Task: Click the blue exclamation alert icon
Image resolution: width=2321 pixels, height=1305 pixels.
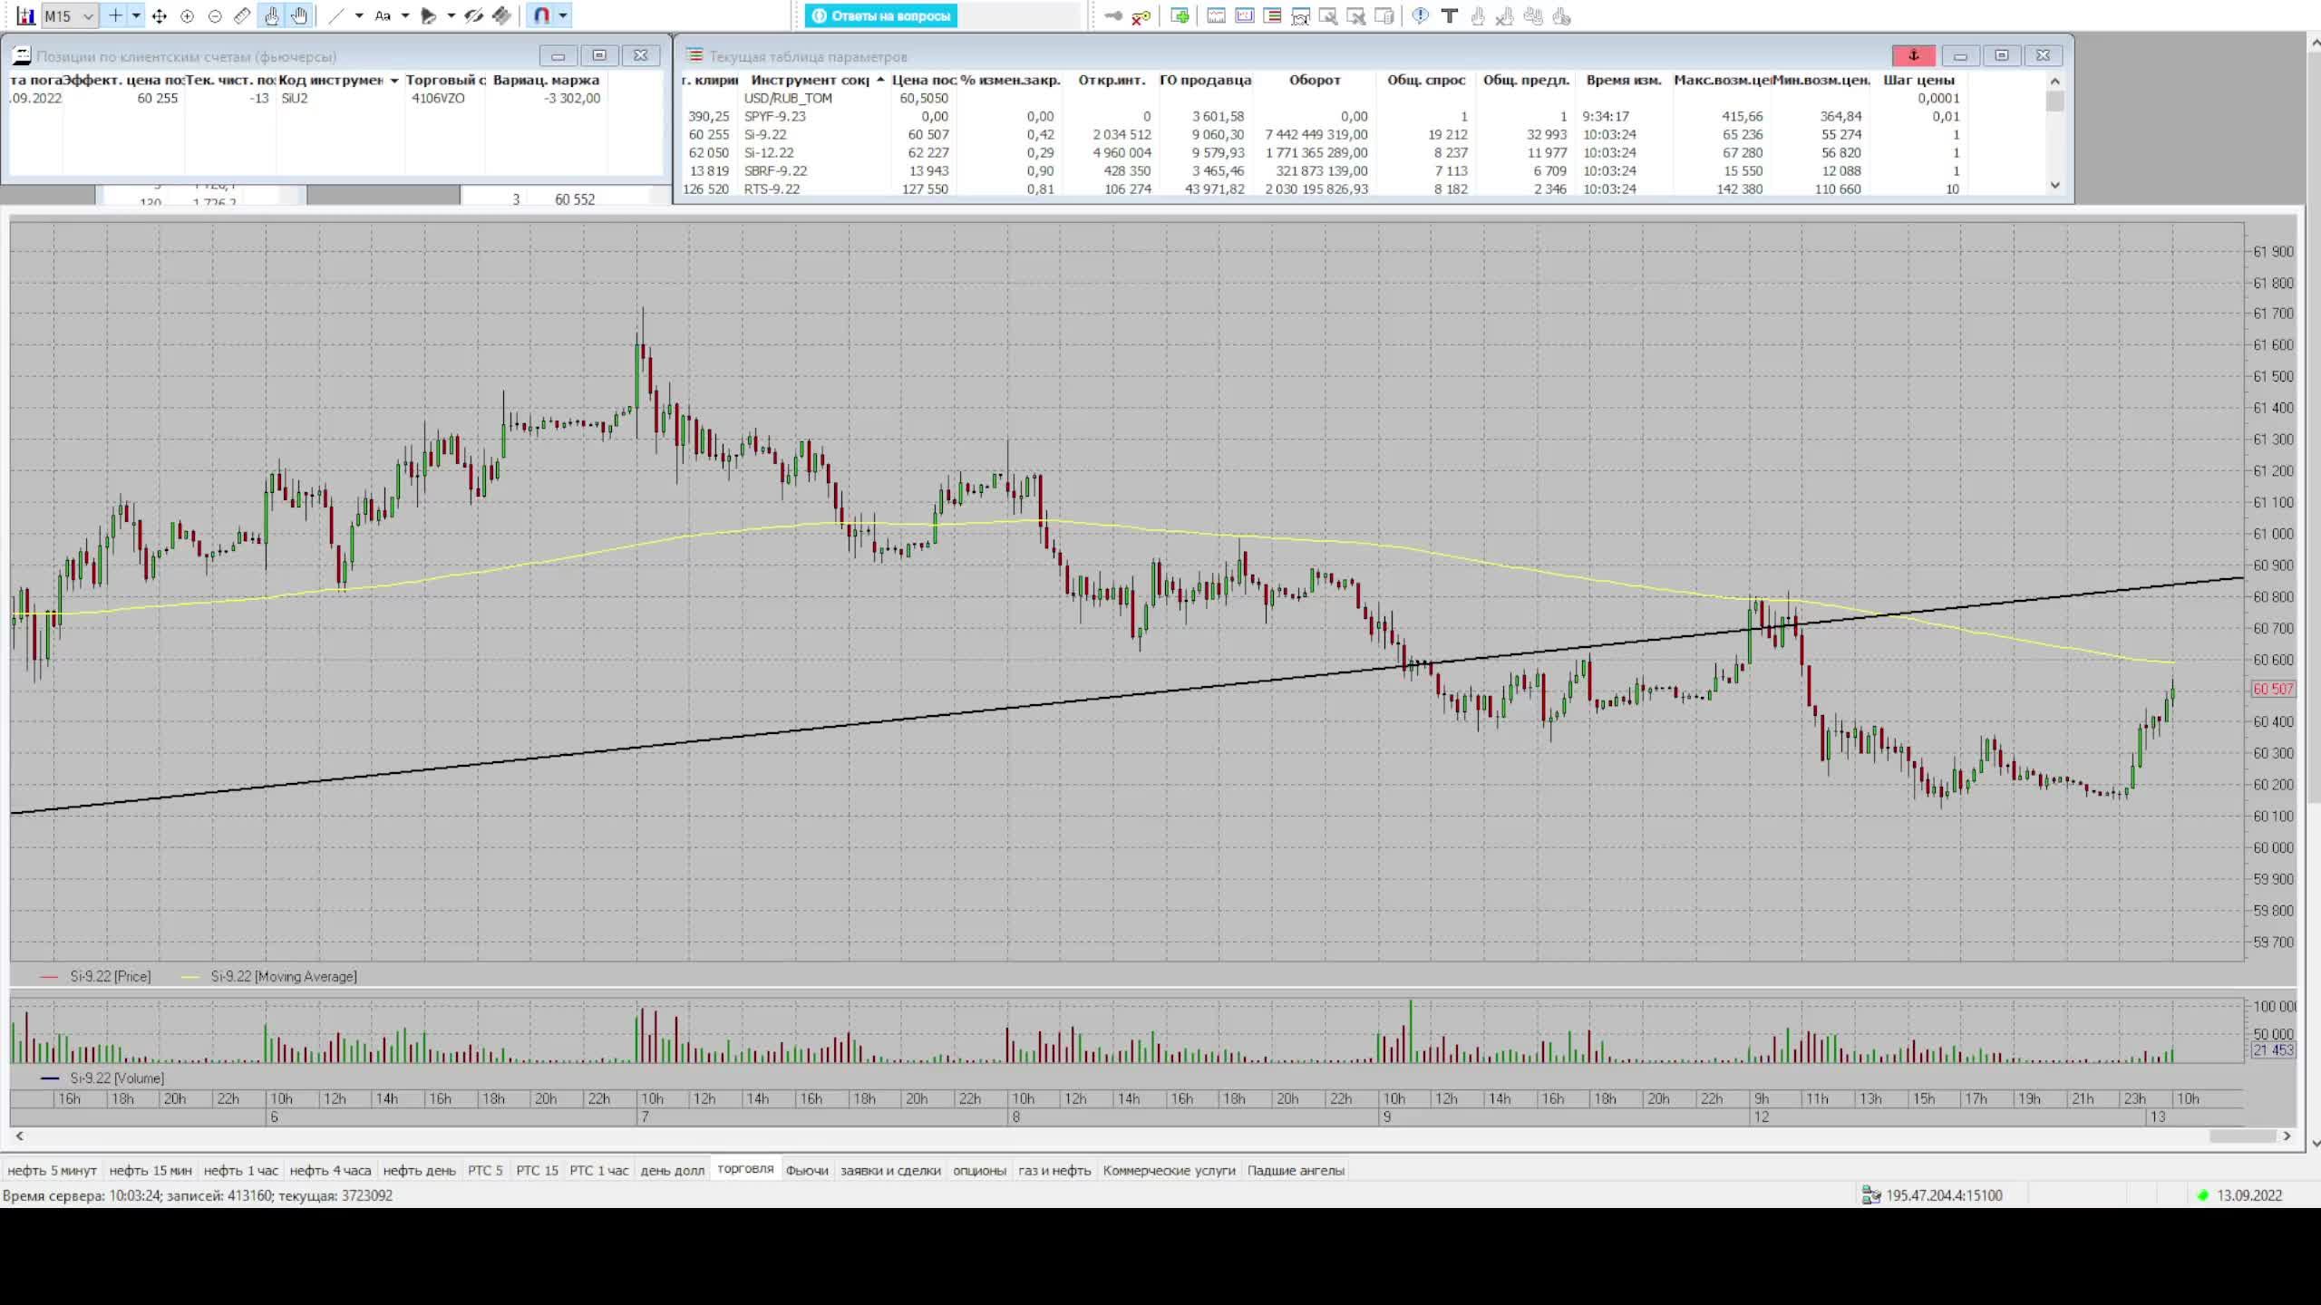Action: (x=1421, y=15)
